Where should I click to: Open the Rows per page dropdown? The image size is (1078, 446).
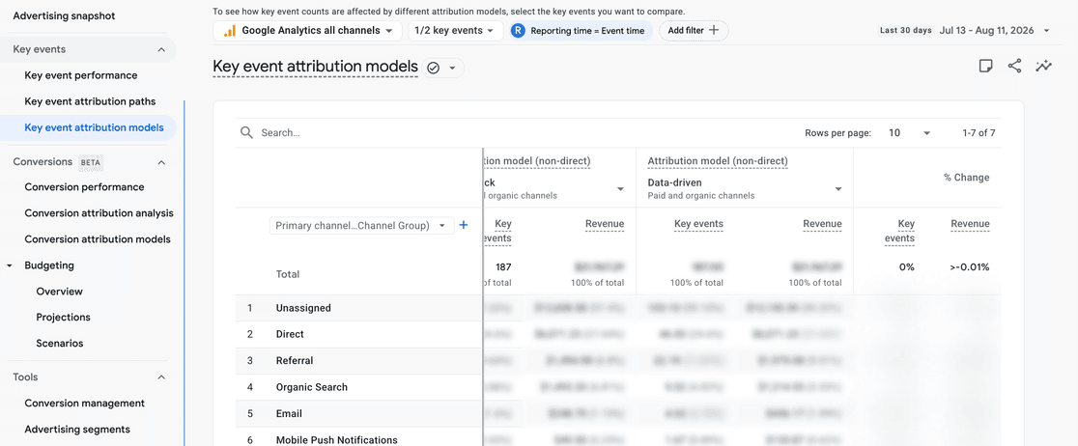click(x=909, y=132)
